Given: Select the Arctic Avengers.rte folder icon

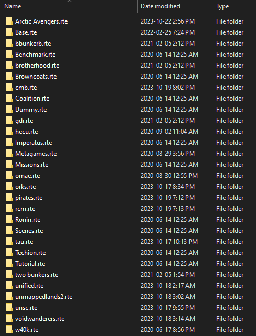Looking at the screenshot, I should tap(9, 21).
